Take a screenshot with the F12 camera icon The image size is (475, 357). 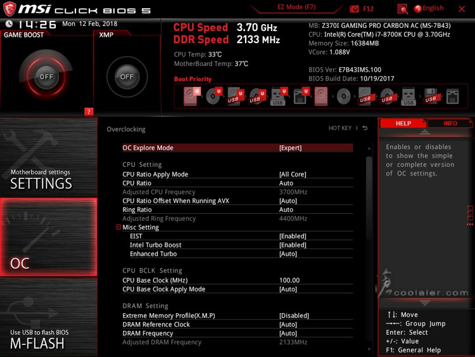[x=354, y=9]
